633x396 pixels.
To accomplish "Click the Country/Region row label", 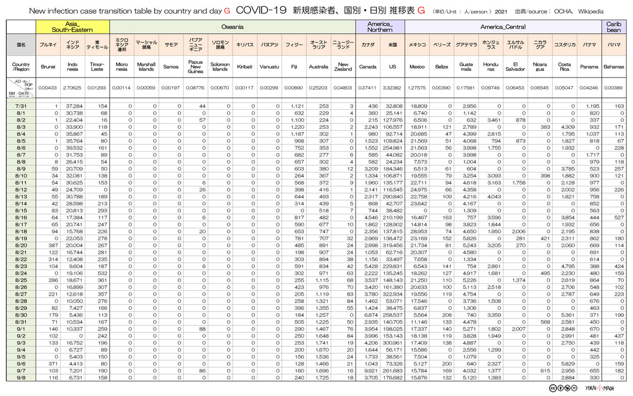I will click(x=21, y=67).
